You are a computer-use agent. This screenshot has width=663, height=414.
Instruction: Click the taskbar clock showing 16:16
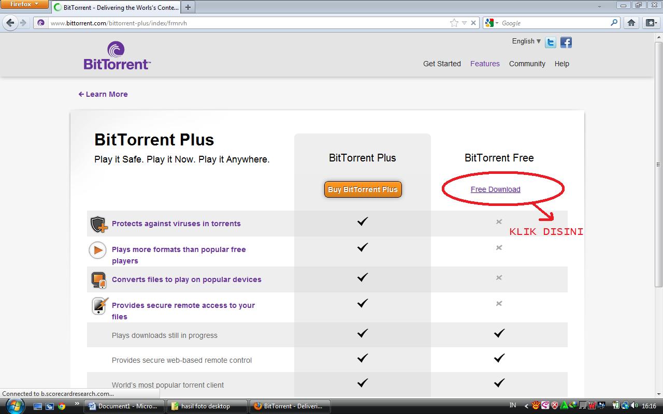pos(649,406)
